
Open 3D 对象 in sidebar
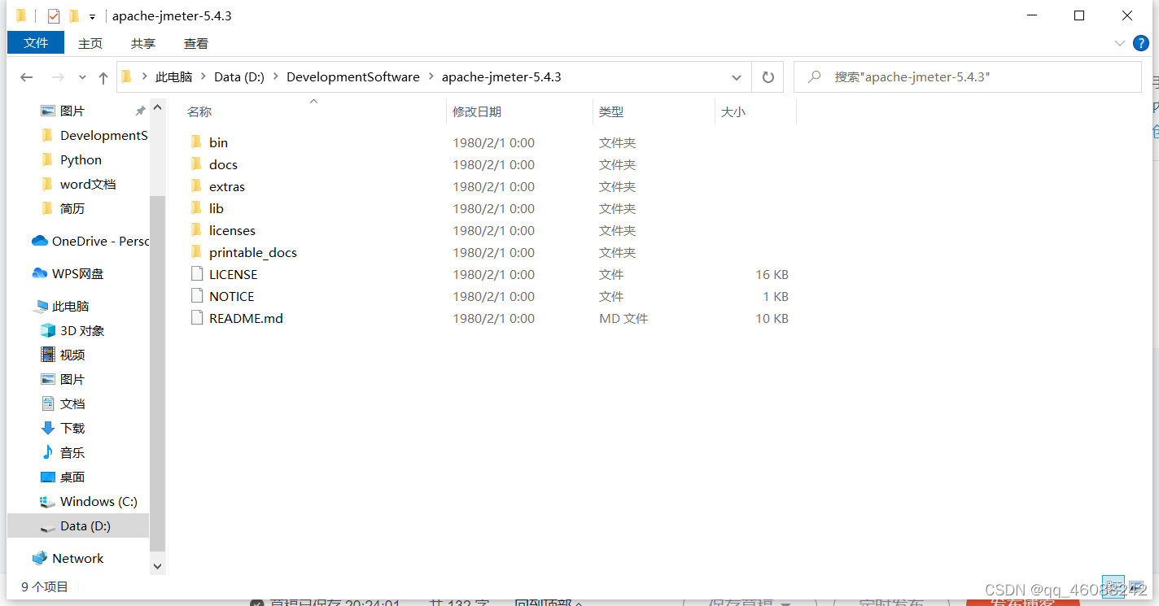tap(72, 330)
